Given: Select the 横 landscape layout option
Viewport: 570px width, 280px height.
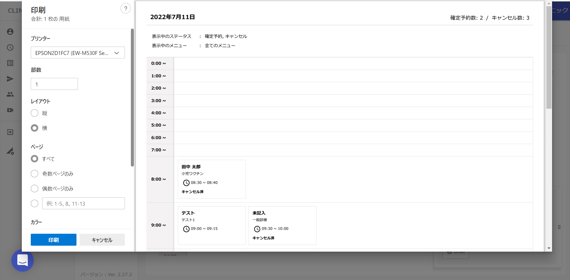Looking at the screenshot, I should [35, 128].
